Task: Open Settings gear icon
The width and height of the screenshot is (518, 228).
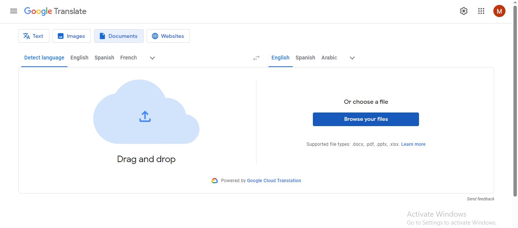Action: click(x=464, y=11)
